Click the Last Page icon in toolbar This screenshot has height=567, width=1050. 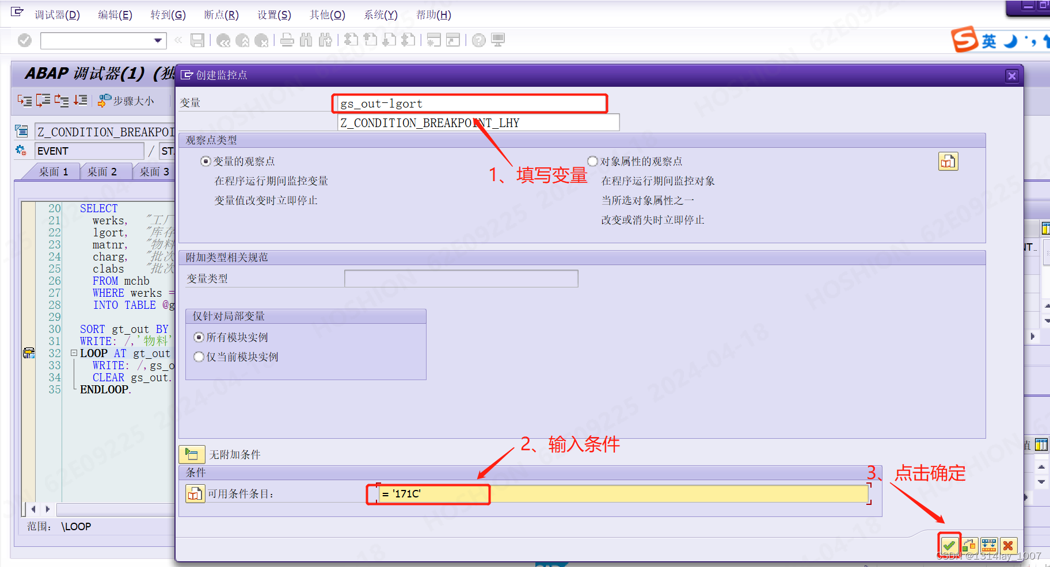coord(409,40)
